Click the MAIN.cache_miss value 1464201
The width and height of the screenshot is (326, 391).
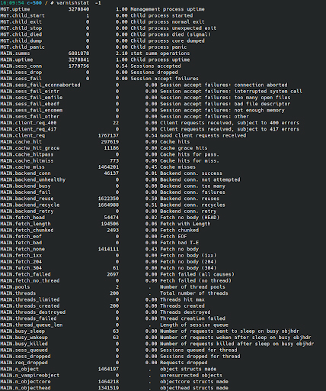pyautogui.click(x=108, y=167)
